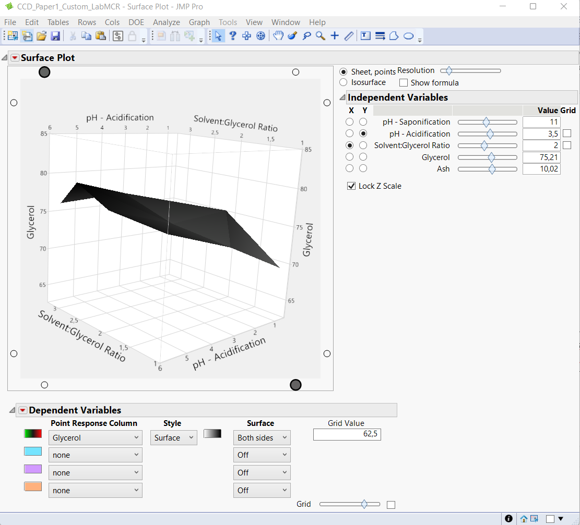
Task: Uncheck the Lock Z Scale checkbox
Action: pyautogui.click(x=352, y=186)
